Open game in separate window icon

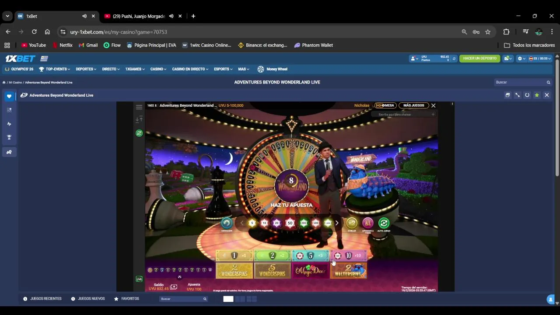(507, 95)
